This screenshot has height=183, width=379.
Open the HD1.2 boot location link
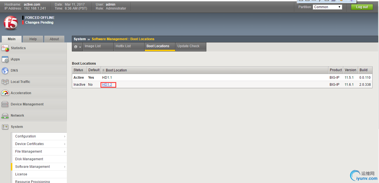click(107, 85)
